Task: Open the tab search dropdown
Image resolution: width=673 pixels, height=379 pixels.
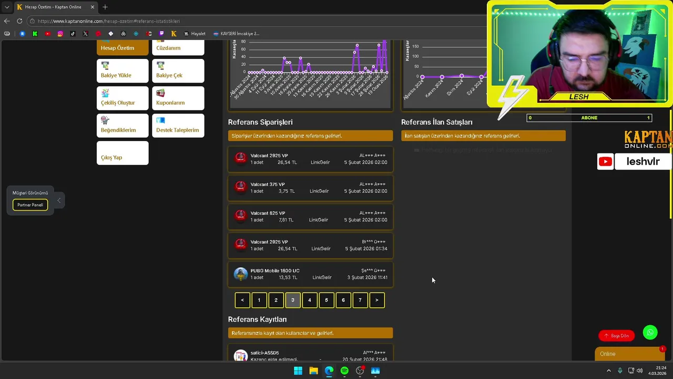Action: click(x=7, y=7)
